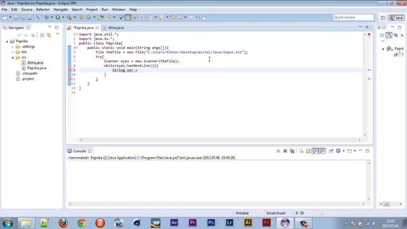Click the Next Annotation toolbar icon
Image resolution: width=407 pixels, height=229 pixels.
(150, 17)
